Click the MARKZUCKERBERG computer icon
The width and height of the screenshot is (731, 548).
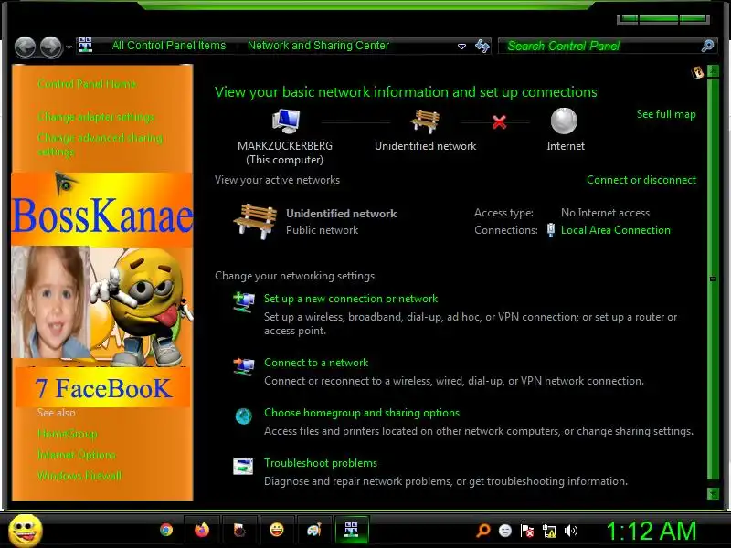[286, 121]
